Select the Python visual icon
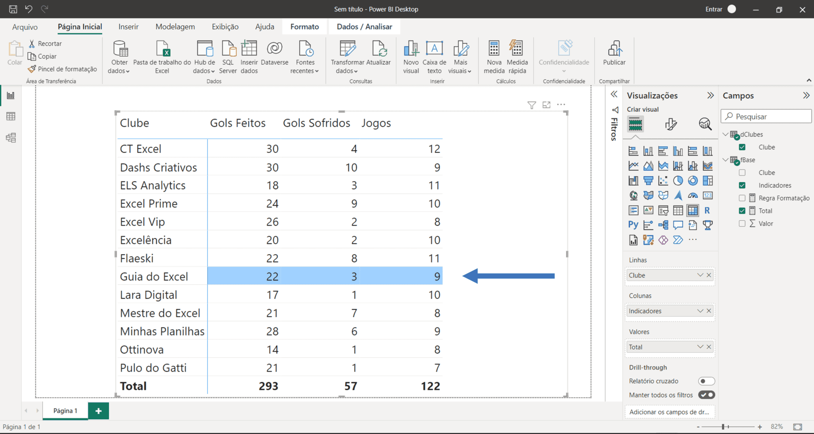Image resolution: width=814 pixels, height=434 pixels. (633, 225)
